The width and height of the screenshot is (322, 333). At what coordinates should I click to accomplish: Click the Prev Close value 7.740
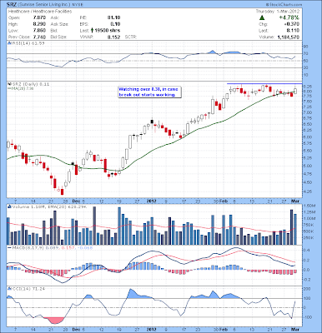[x=40, y=37]
